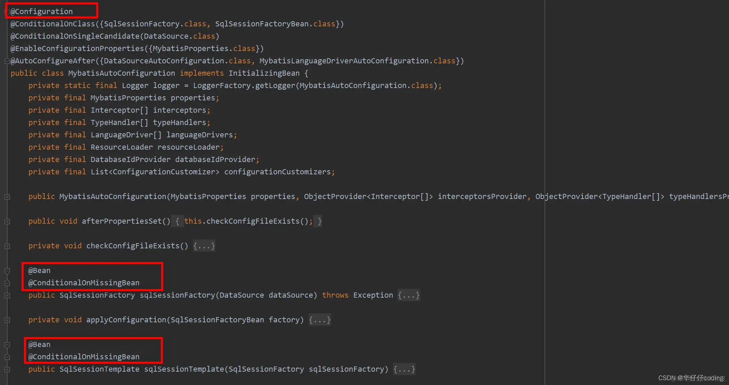Open the folded {...} body of the applyConfiguration method
Screen dimensions: 729x385
[x=320, y=320]
